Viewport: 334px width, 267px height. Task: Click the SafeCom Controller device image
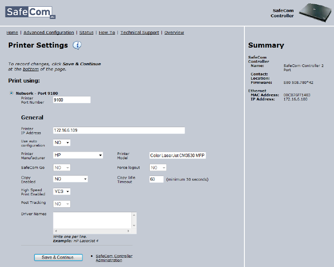point(315,13)
